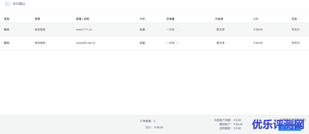Go back using the circled arrow icon

pos(7,4)
